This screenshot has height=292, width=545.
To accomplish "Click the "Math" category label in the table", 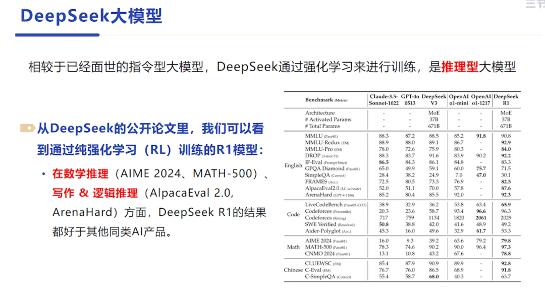I will (293, 247).
